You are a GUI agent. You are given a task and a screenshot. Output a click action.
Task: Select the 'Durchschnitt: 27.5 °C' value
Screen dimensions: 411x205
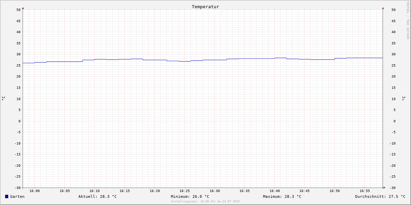coord(380,196)
